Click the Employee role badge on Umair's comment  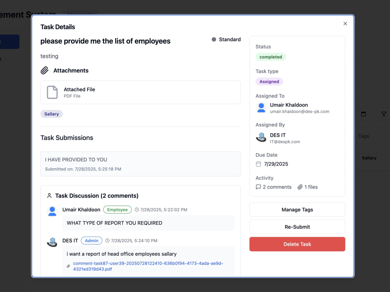point(117,209)
